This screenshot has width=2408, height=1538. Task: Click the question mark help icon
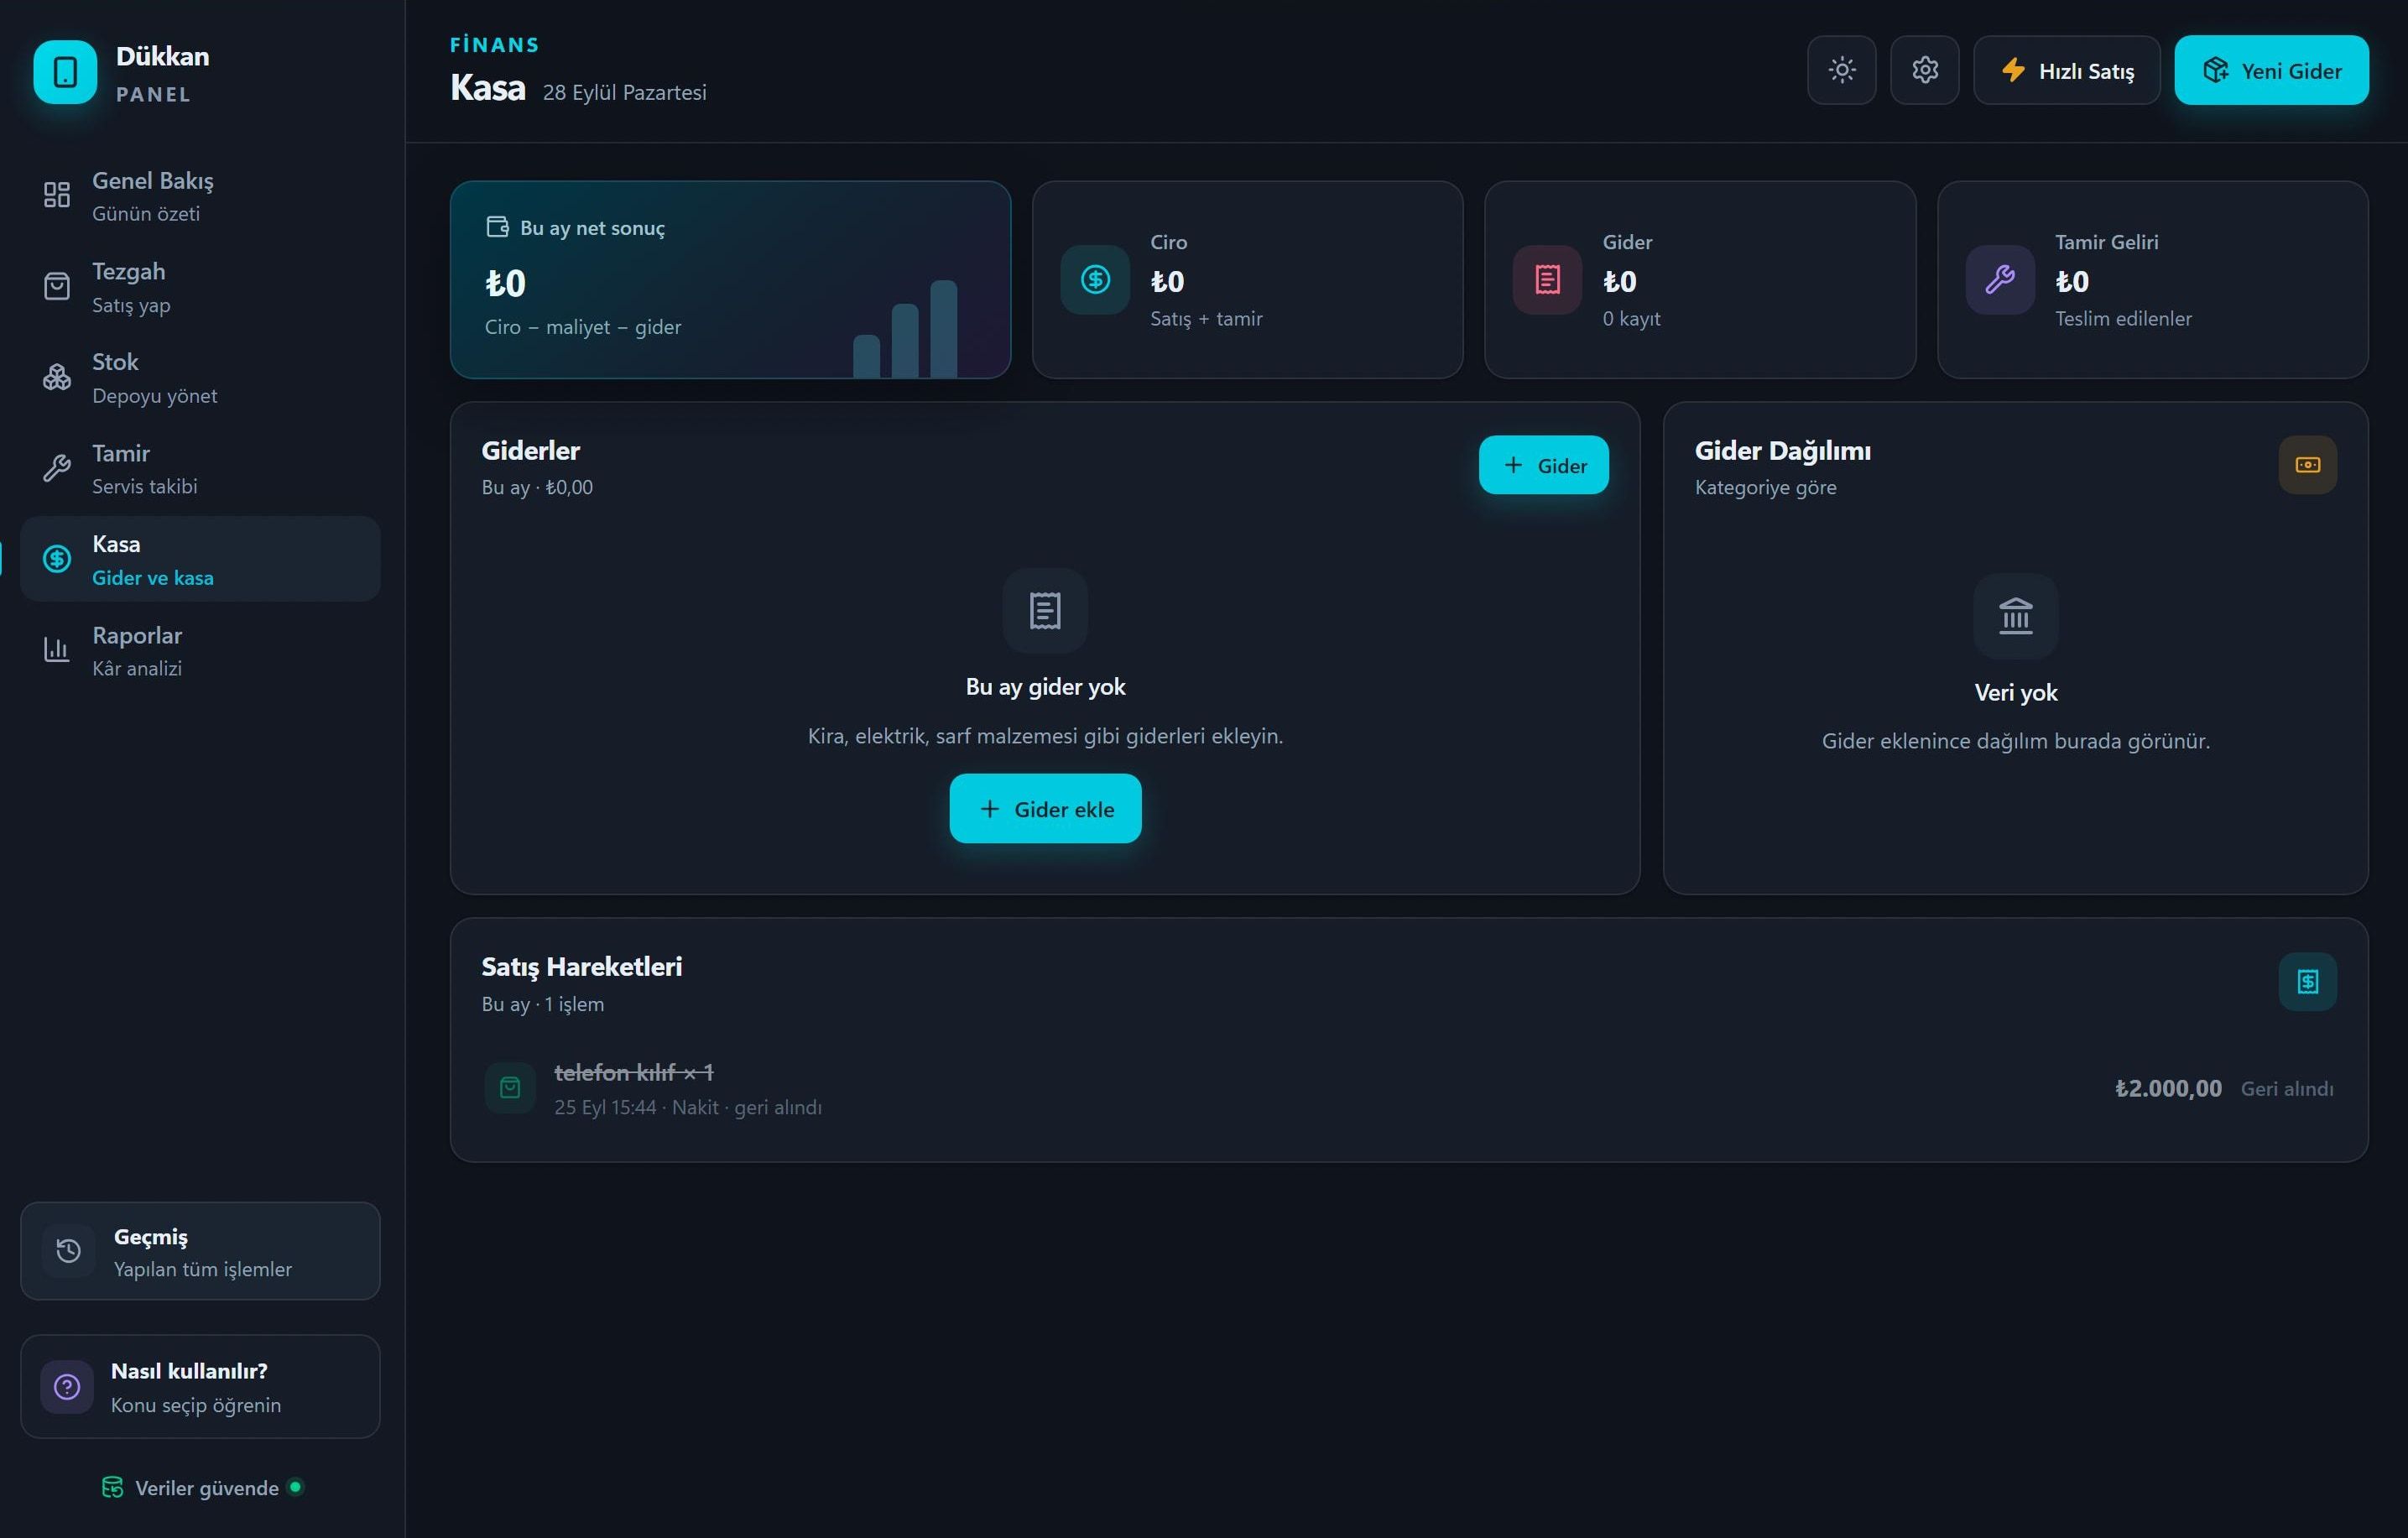[67, 1386]
